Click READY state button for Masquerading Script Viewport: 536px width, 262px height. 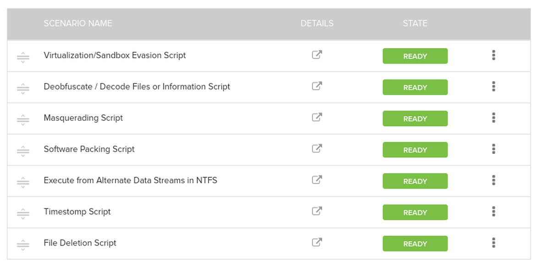(x=415, y=119)
